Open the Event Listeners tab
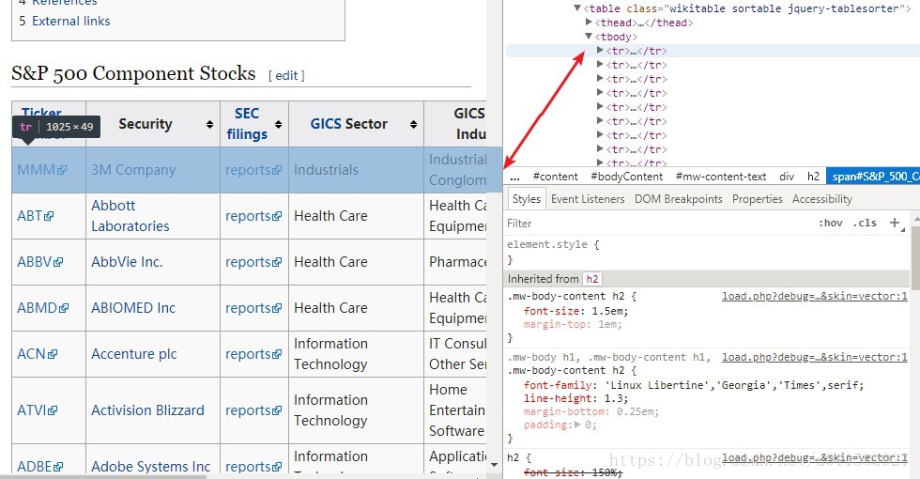This screenshot has width=920, height=479. (x=588, y=199)
